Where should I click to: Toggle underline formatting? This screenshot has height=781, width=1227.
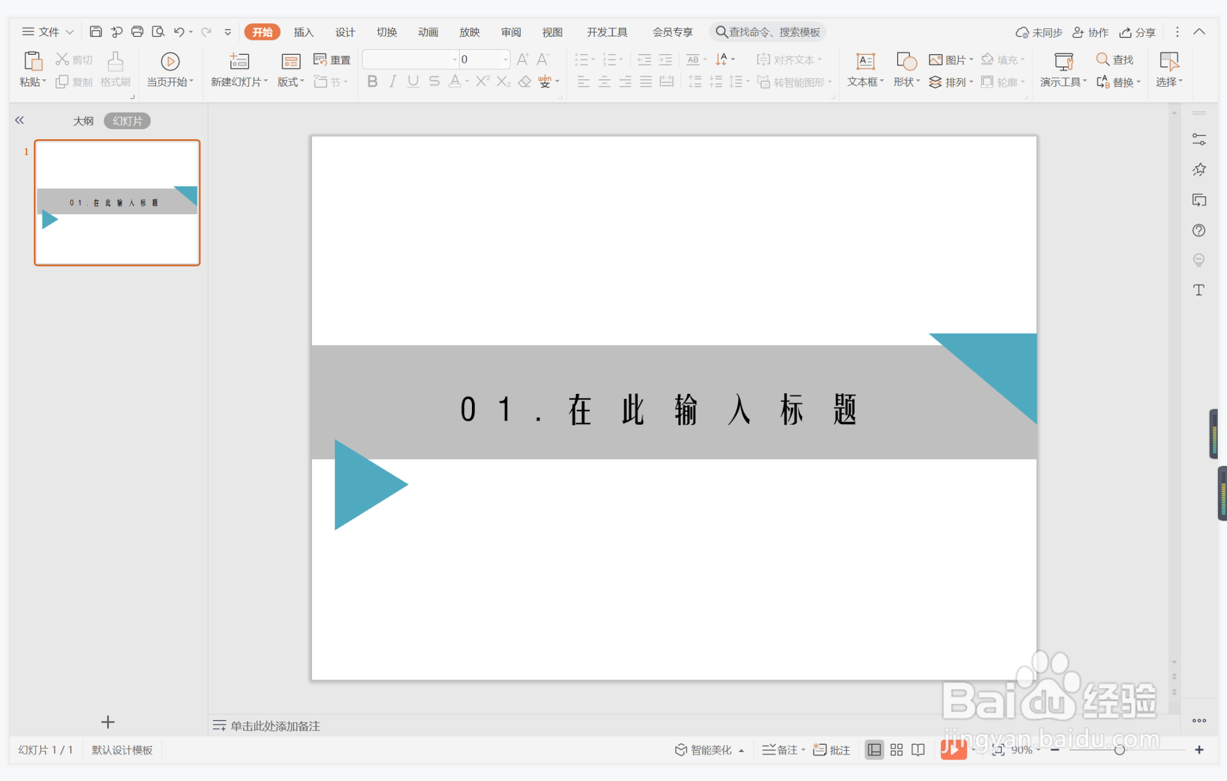tap(413, 81)
